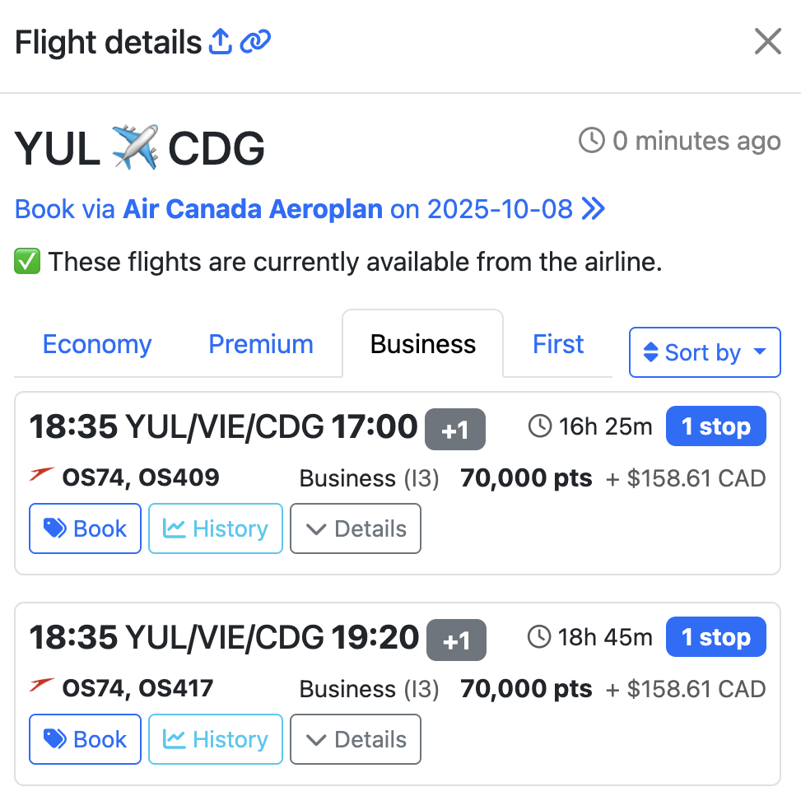
Task: Click the clock icon beside 0 minutes ago
Action: pos(592,141)
